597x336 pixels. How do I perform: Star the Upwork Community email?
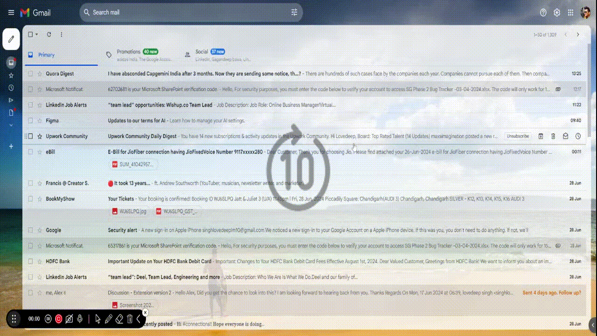(40, 136)
